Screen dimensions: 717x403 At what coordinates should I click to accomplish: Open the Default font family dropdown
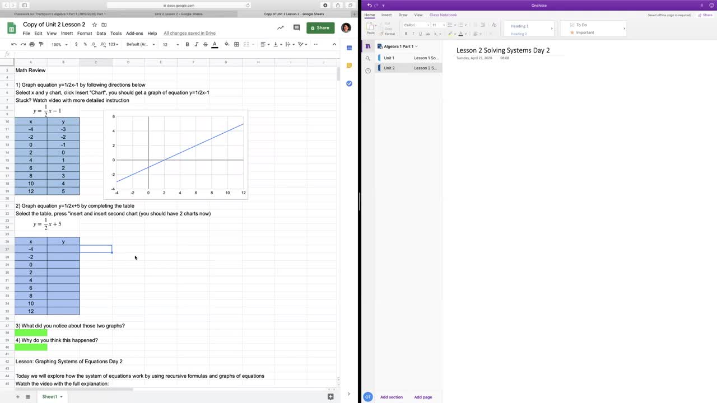click(141, 44)
